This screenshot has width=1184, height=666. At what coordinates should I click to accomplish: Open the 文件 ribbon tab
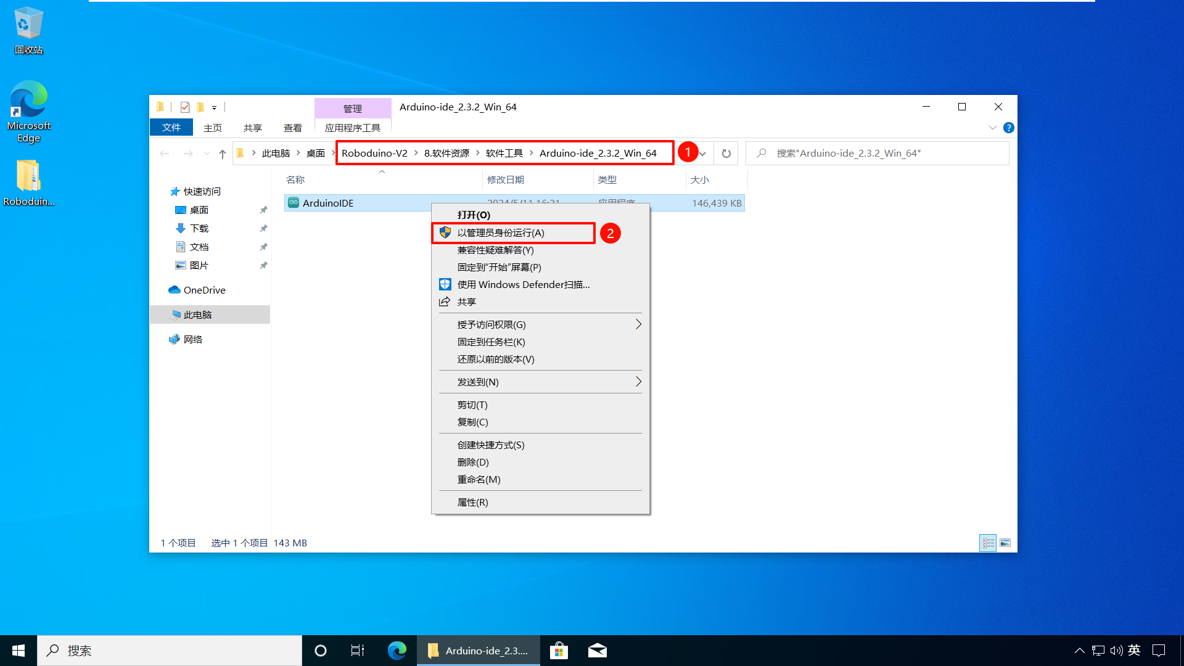[x=171, y=128]
